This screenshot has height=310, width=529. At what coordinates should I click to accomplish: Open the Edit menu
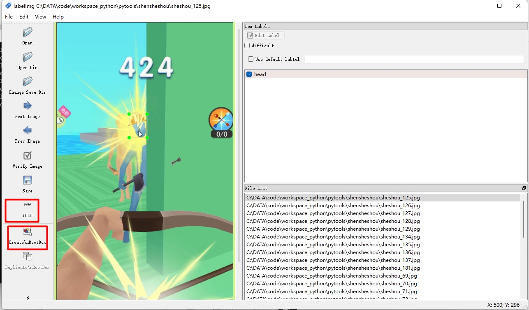24,17
